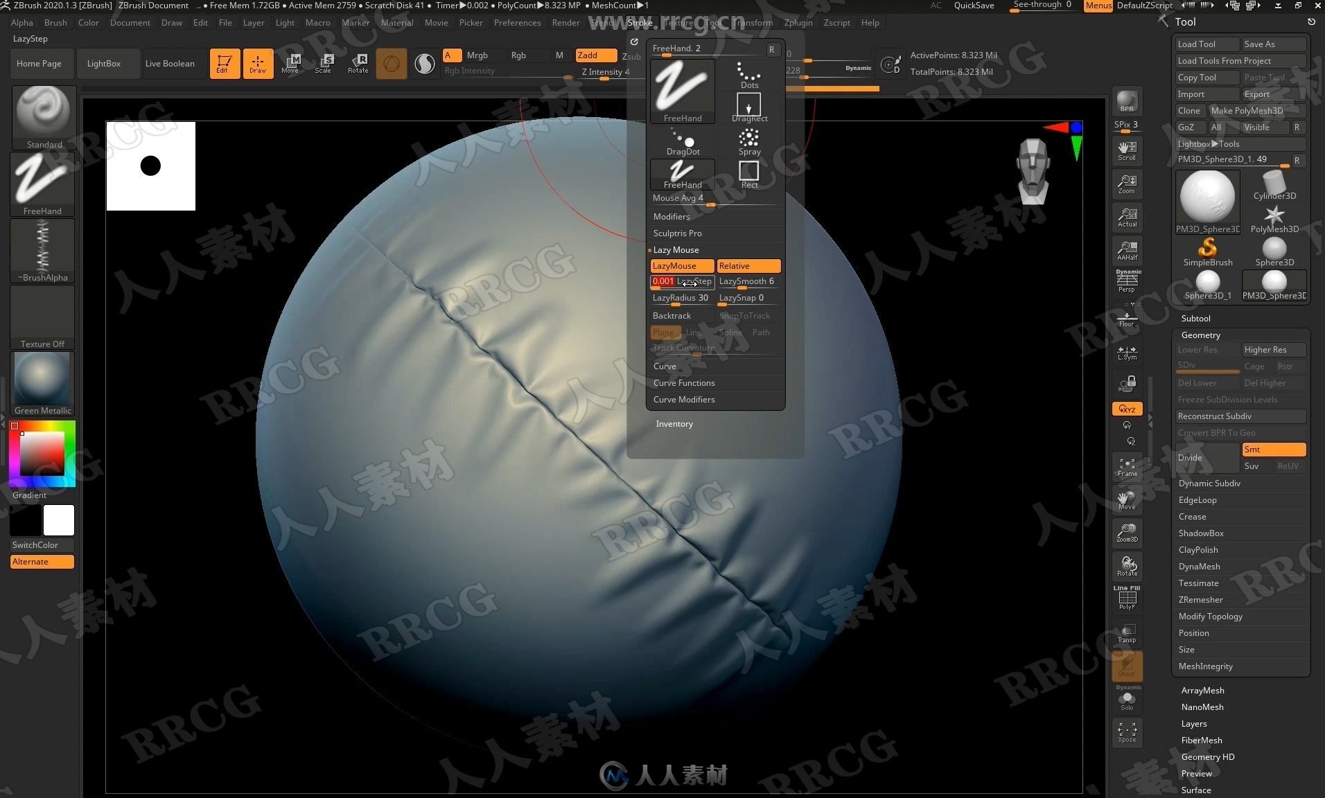Activate the Rotate transform icon in top shelf
The width and height of the screenshot is (1325, 798).
pos(358,63)
